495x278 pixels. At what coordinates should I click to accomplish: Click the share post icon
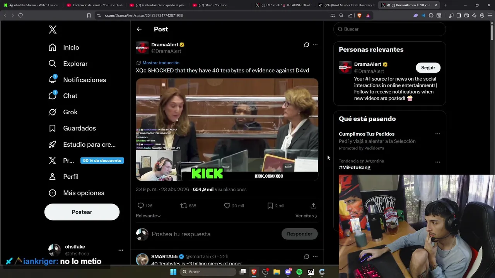pyautogui.click(x=314, y=206)
